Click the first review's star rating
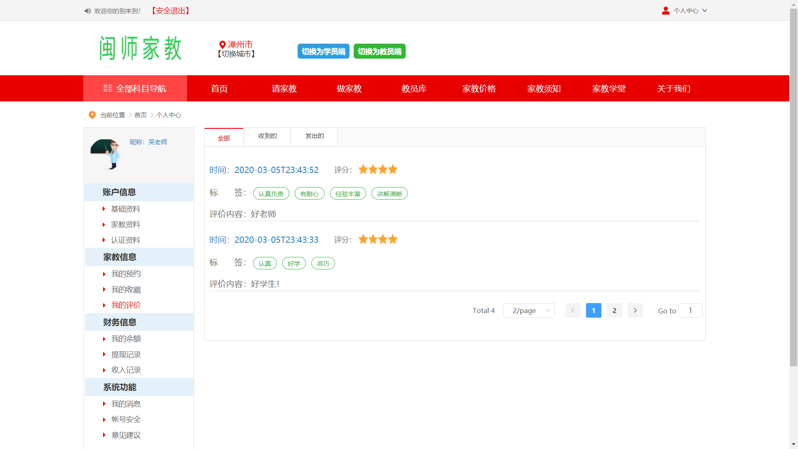 point(378,169)
